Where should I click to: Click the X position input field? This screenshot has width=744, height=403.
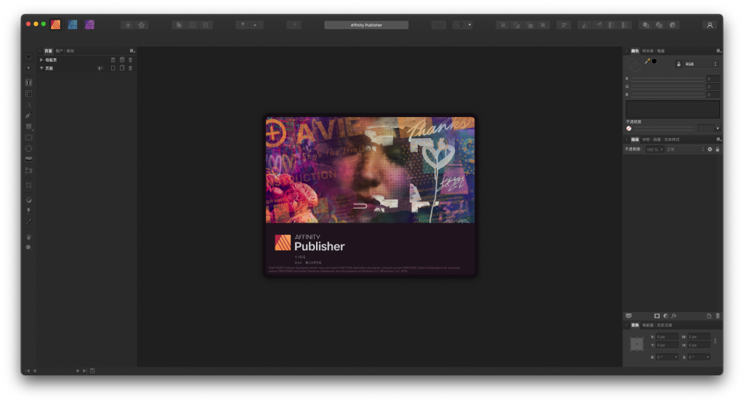point(667,337)
